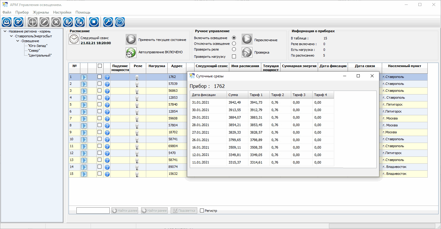Click the calculator with pencil toolbar icon
The height and width of the screenshot is (229, 441).
click(68, 22)
